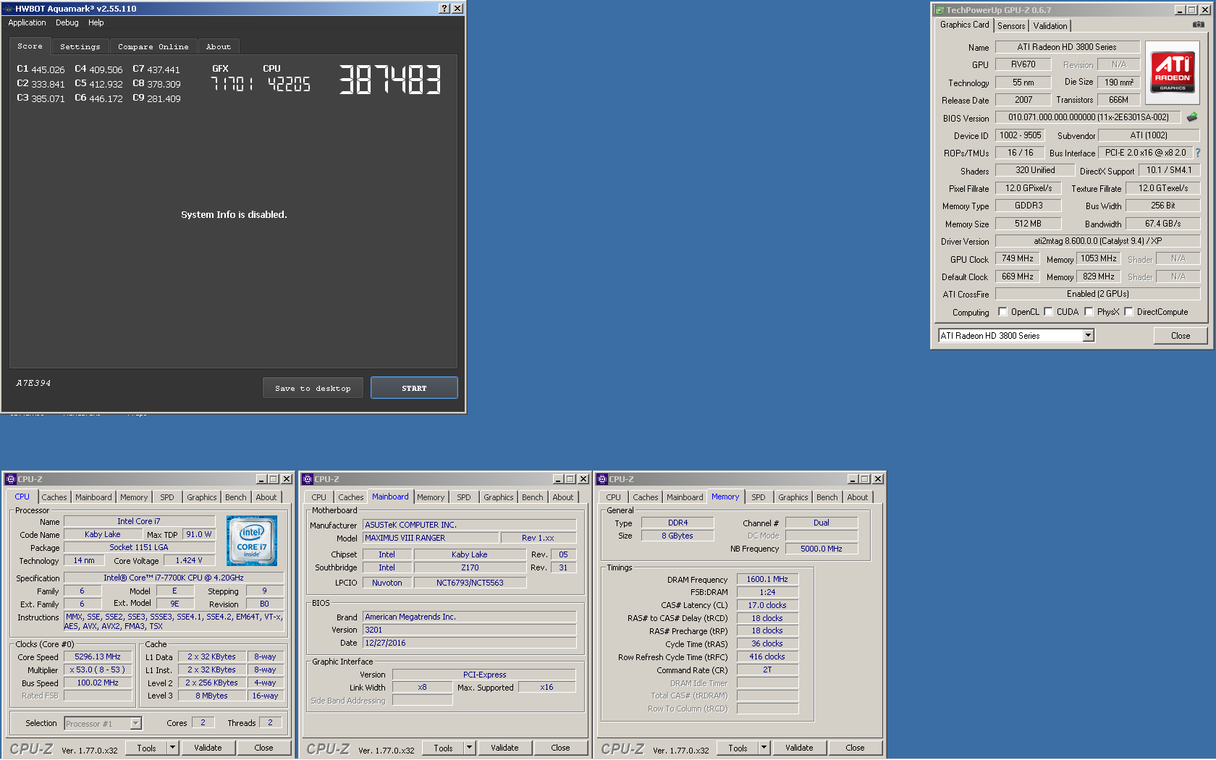Open the Graphics tab in the CPU-Z Mainboard window
The width and height of the screenshot is (1216, 760).
tap(499, 497)
